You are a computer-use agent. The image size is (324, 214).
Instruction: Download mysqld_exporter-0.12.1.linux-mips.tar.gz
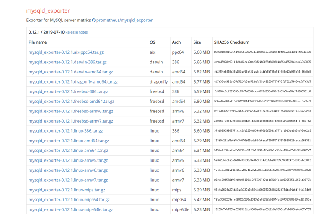click(x=67, y=190)
